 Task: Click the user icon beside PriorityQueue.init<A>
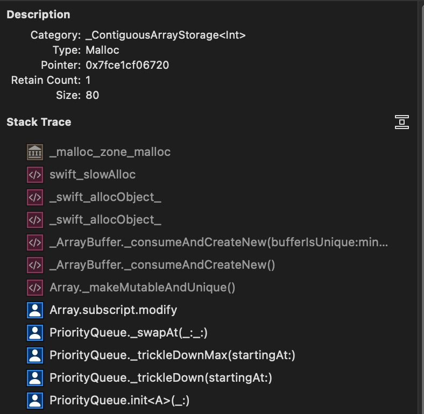tap(35, 400)
